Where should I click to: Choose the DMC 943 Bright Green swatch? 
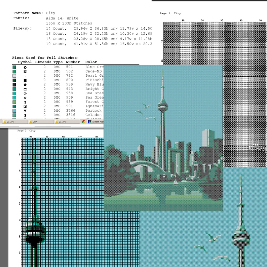click(x=14, y=89)
